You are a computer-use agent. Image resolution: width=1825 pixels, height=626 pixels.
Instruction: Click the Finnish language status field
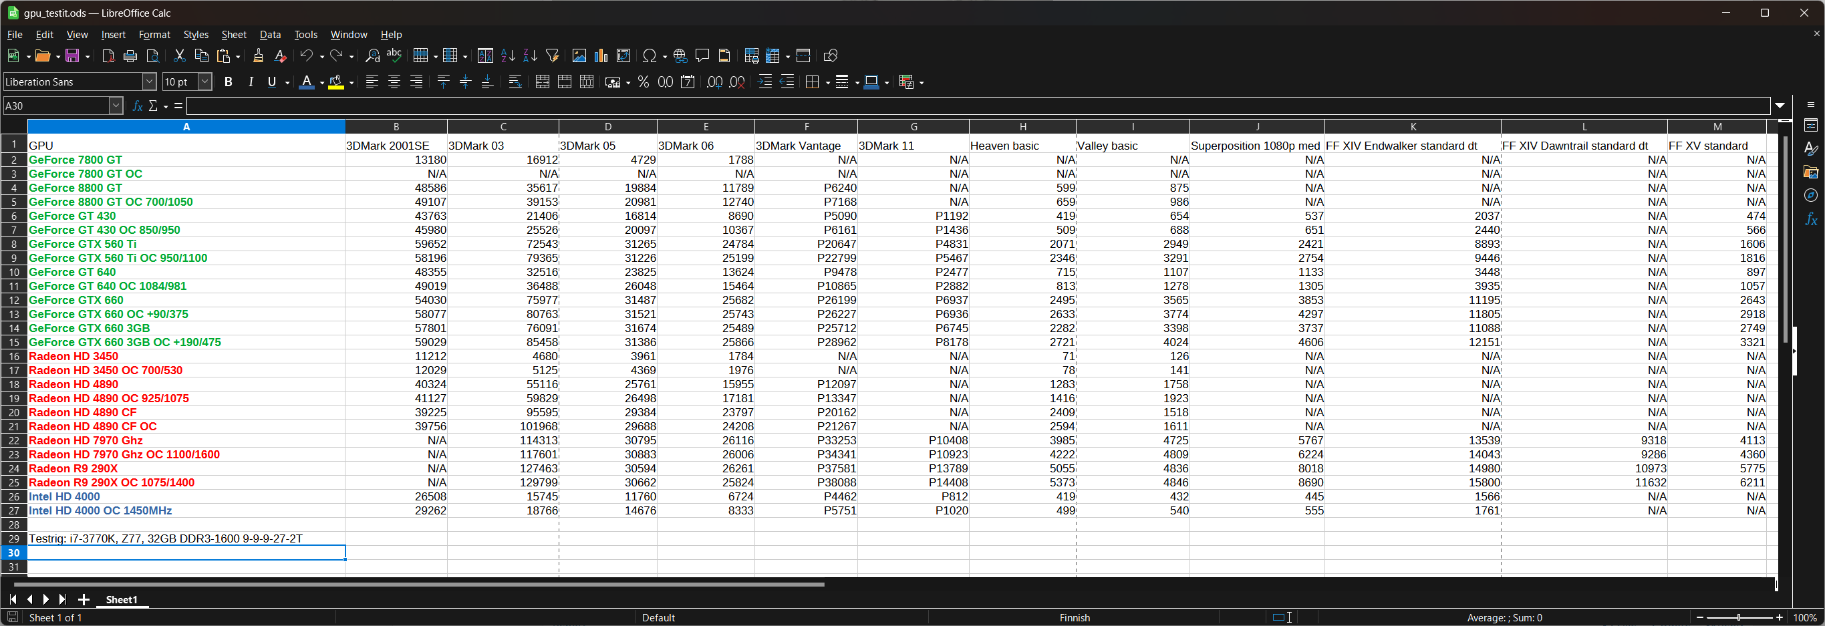(1074, 617)
